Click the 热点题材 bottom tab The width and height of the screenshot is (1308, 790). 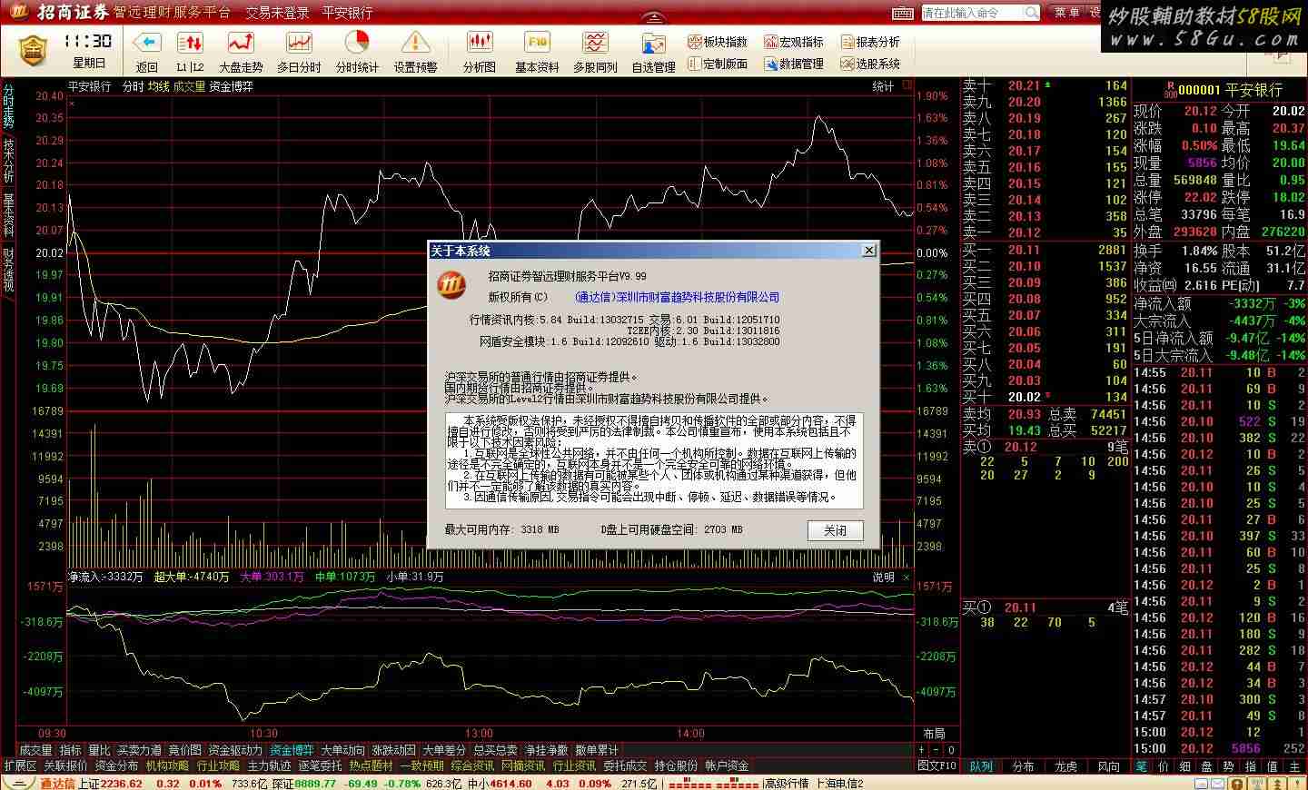coord(371,765)
